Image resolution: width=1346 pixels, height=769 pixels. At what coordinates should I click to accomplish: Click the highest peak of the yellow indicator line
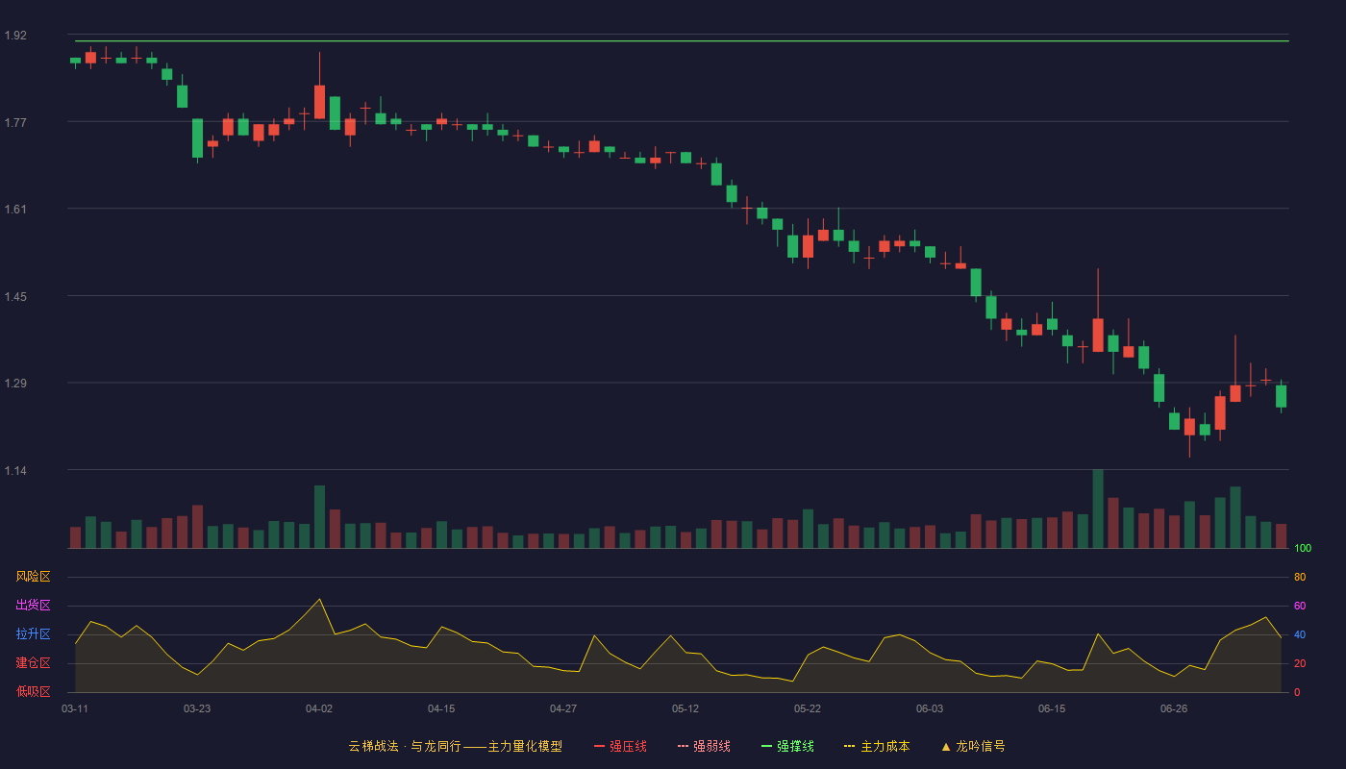[x=319, y=599]
